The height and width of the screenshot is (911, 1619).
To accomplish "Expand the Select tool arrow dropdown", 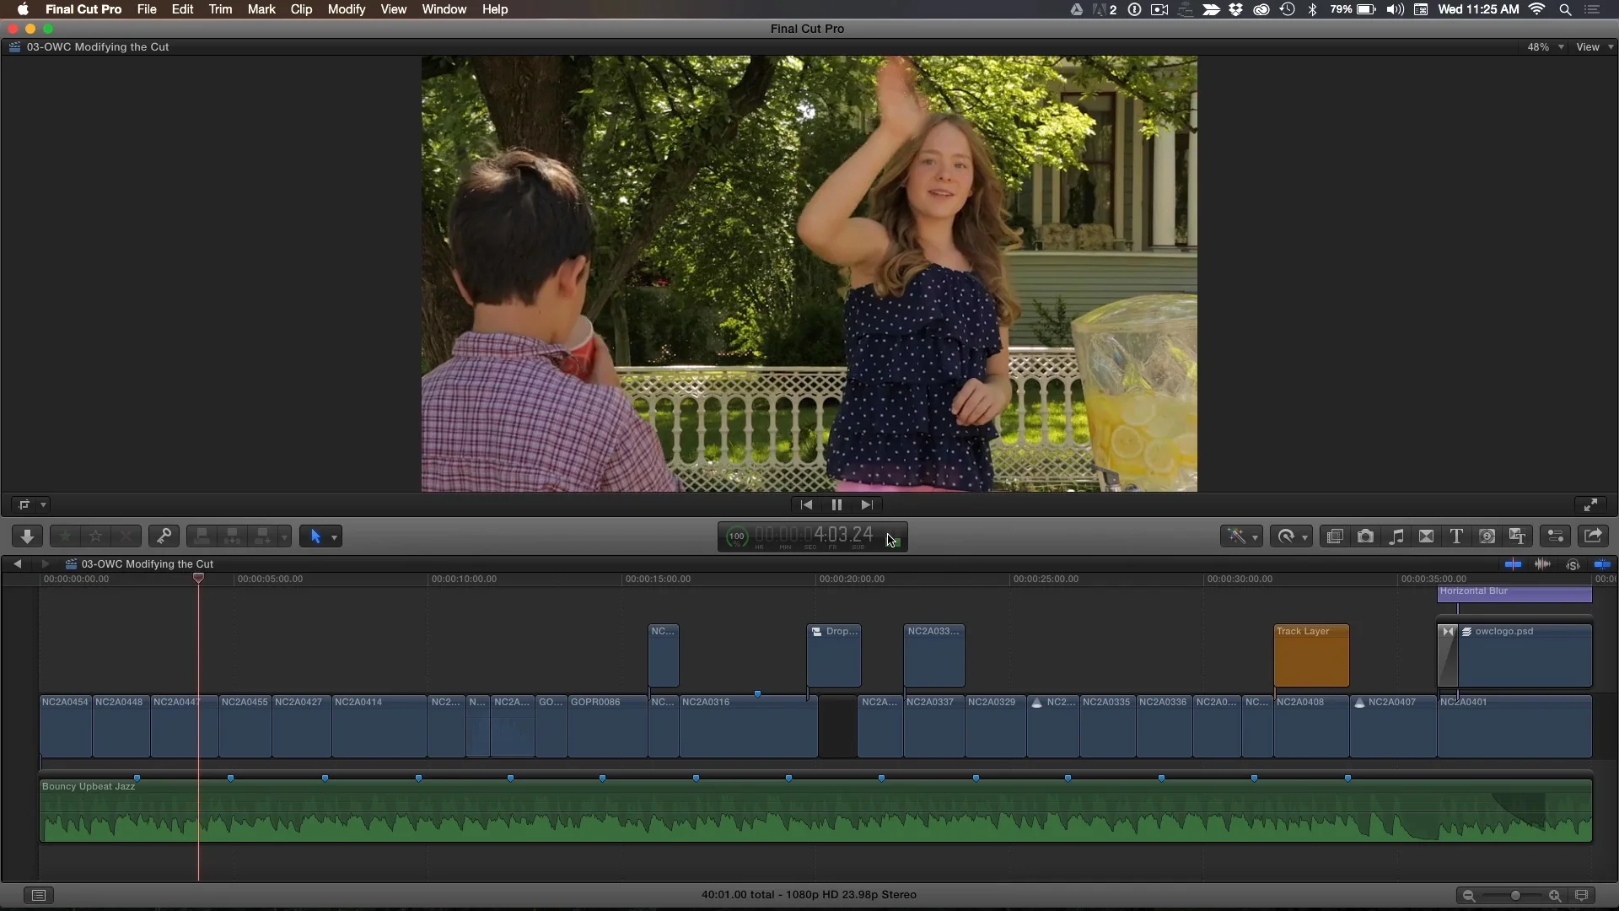I will (335, 537).
